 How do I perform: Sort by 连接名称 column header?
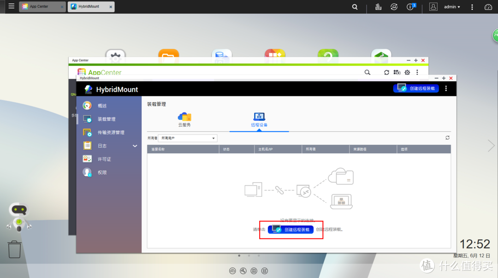tap(183, 149)
